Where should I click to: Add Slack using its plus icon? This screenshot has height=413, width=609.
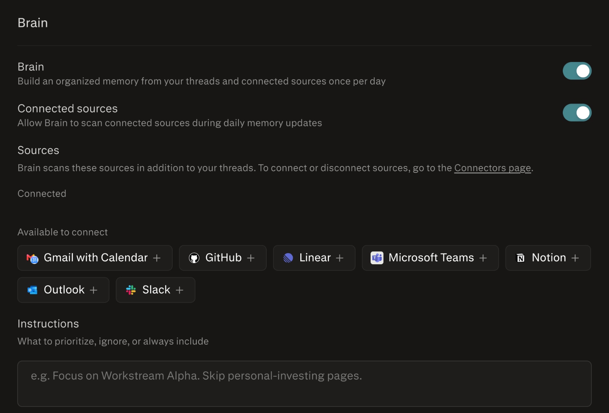pos(180,290)
